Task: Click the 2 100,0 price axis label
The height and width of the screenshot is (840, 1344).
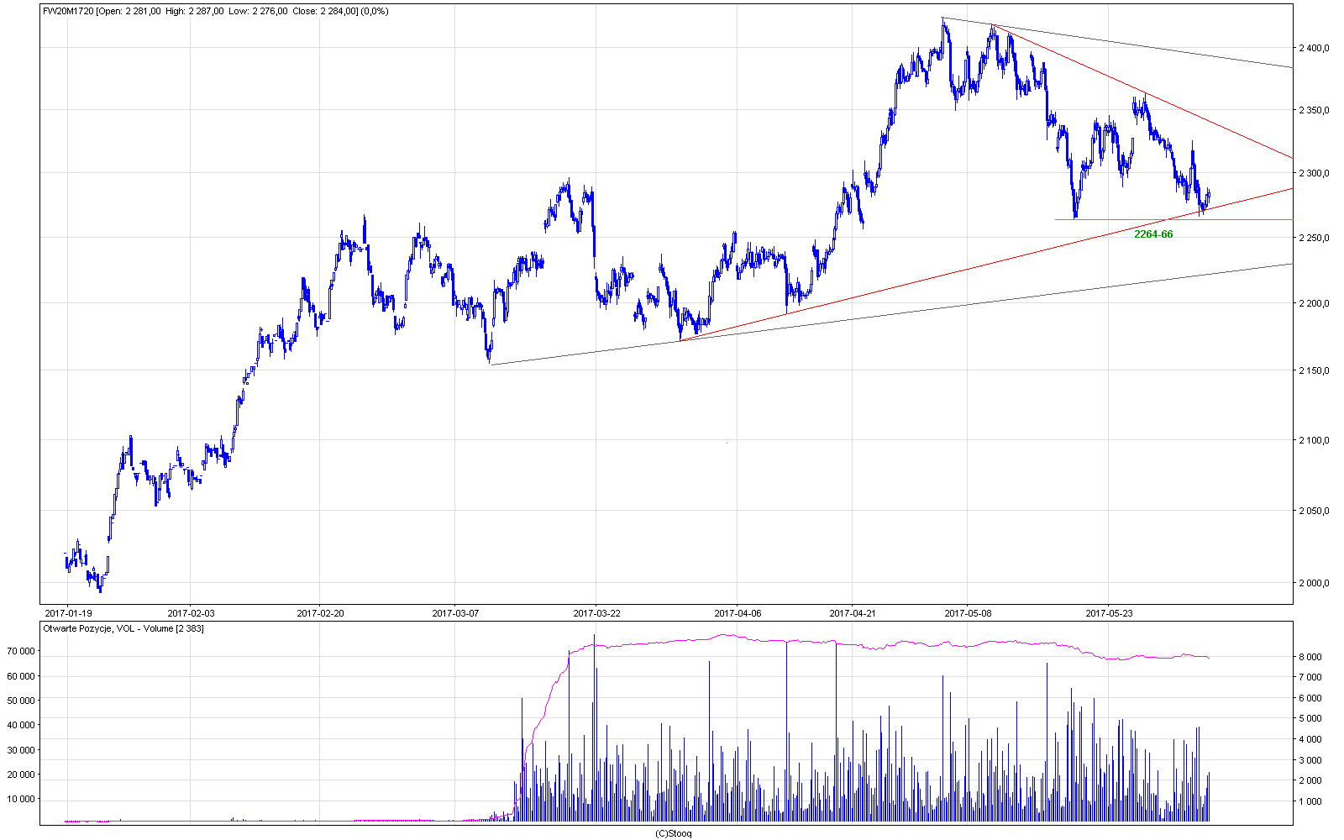Action: 1314,440
